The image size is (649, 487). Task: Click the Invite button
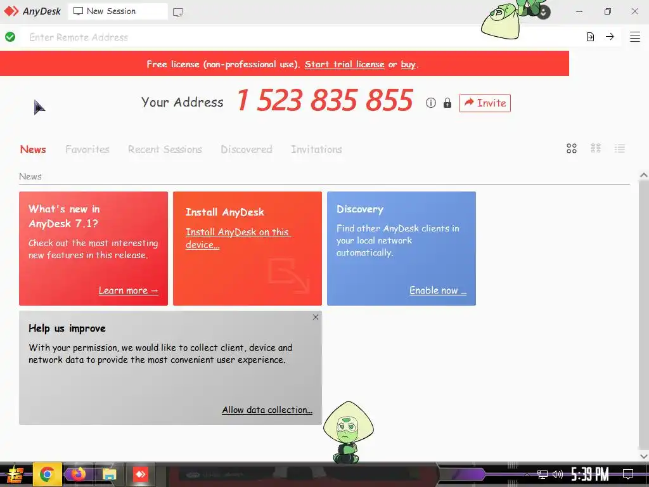(485, 103)
